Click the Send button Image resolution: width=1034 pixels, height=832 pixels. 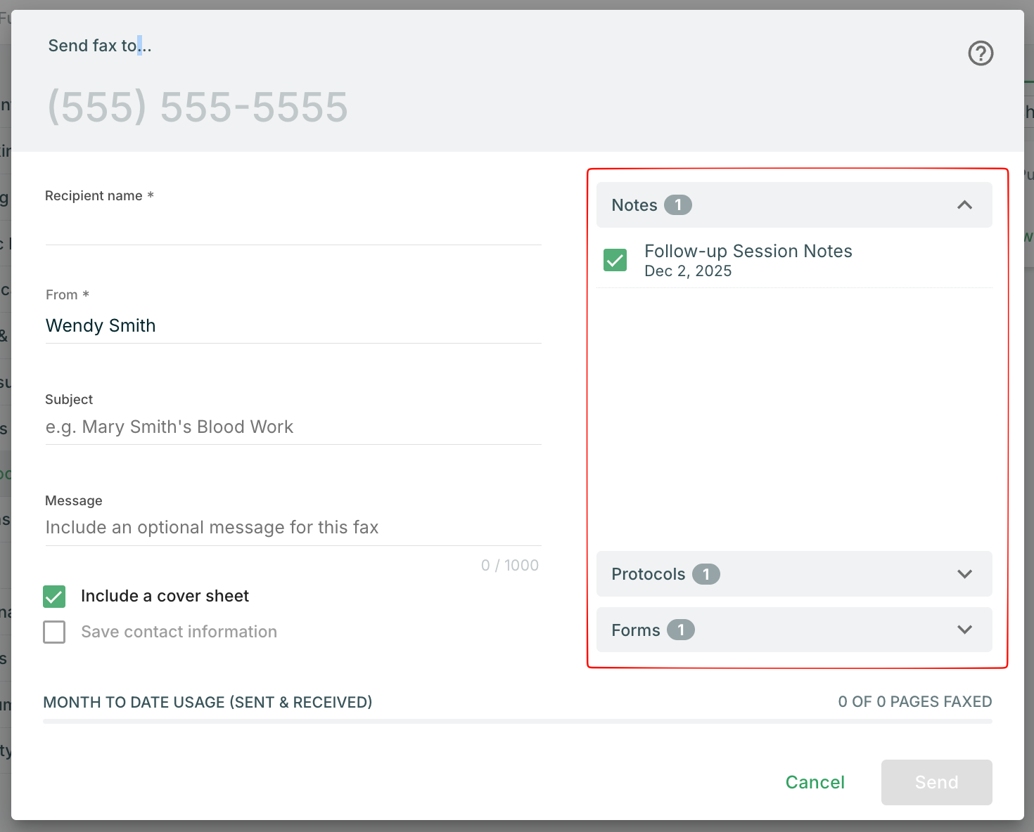936,782
